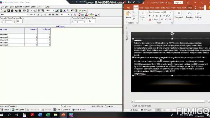Open Excel from the Windows taskbar
Image resolution: width=210 pixels, height=118 pixels.
coord(48,115)
